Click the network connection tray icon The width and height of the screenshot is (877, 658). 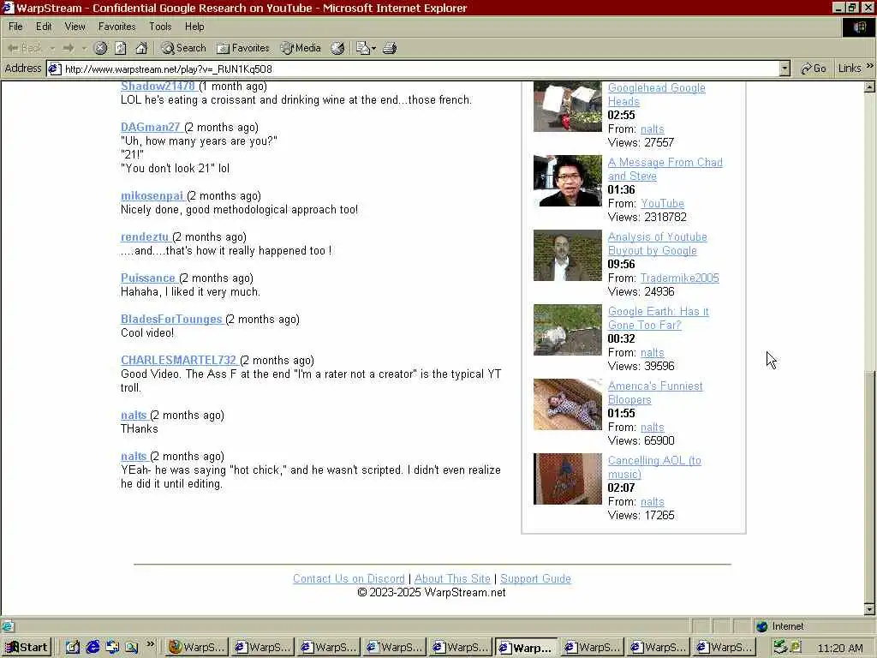point(779,648)
